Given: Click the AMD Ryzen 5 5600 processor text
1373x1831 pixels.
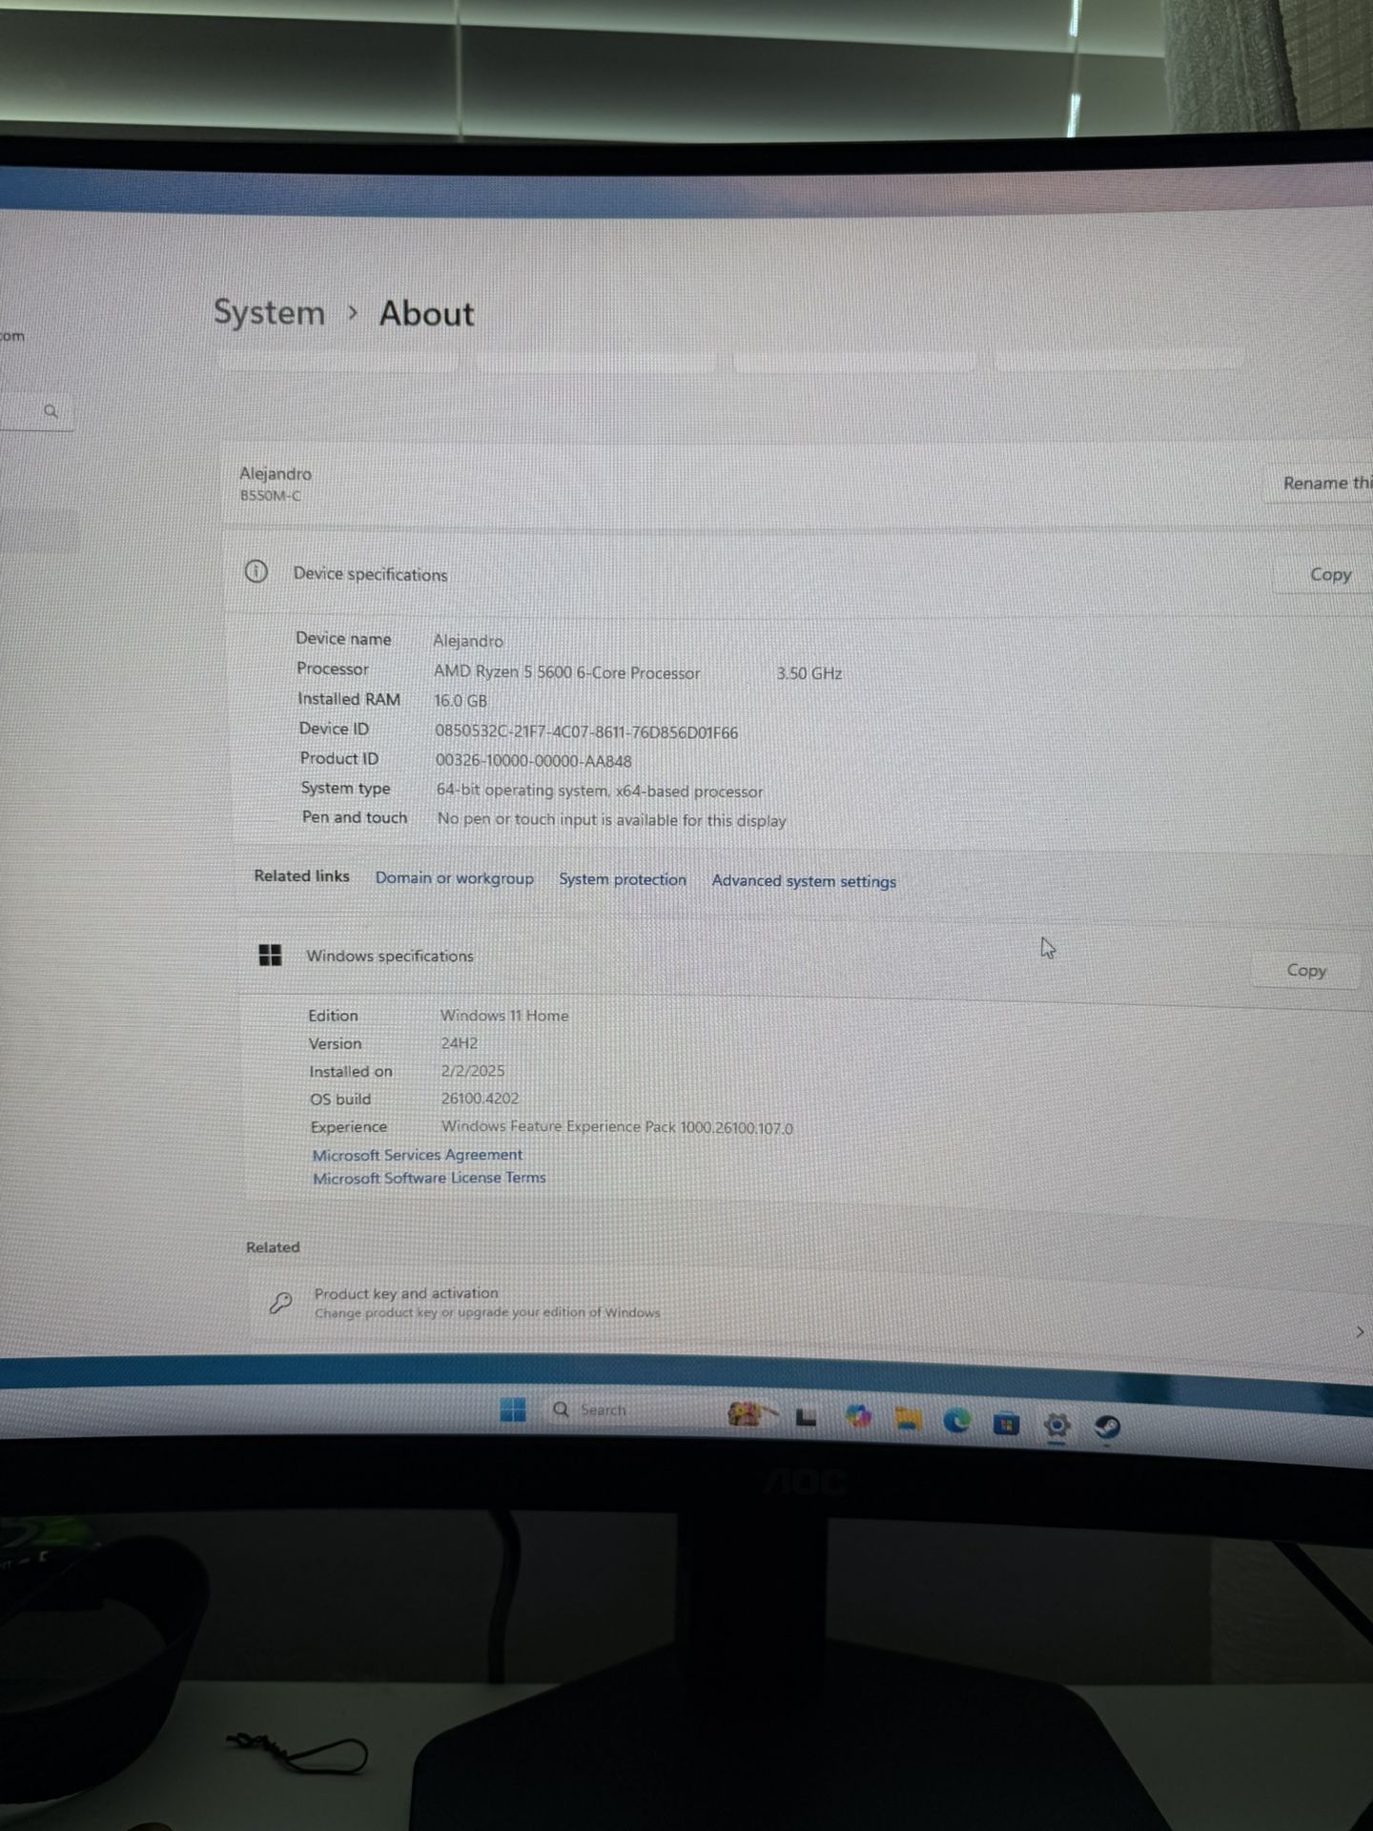Looking at the screenshot, I should pos(566,672).
